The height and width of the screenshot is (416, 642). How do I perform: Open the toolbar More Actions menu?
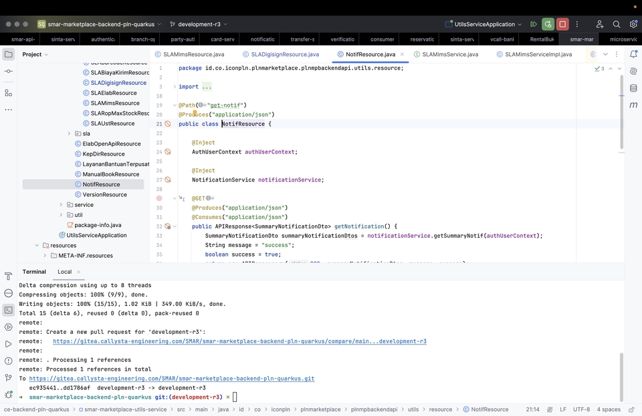pyautogui.click(x=577, y=24)
